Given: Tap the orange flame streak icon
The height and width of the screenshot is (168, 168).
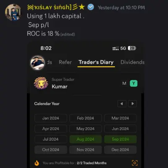Looking at the screenshot, I should 37,163.
